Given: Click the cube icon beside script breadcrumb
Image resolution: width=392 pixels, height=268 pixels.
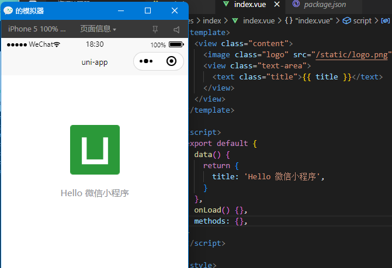Looking at the screenshot, I should 347,21.
